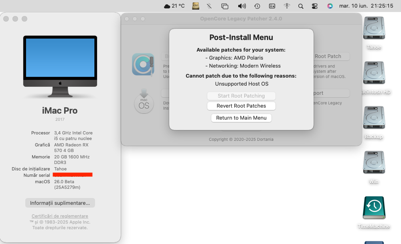Click the Copyright 2020-2025 Dortania text

(x=241, y=139)
